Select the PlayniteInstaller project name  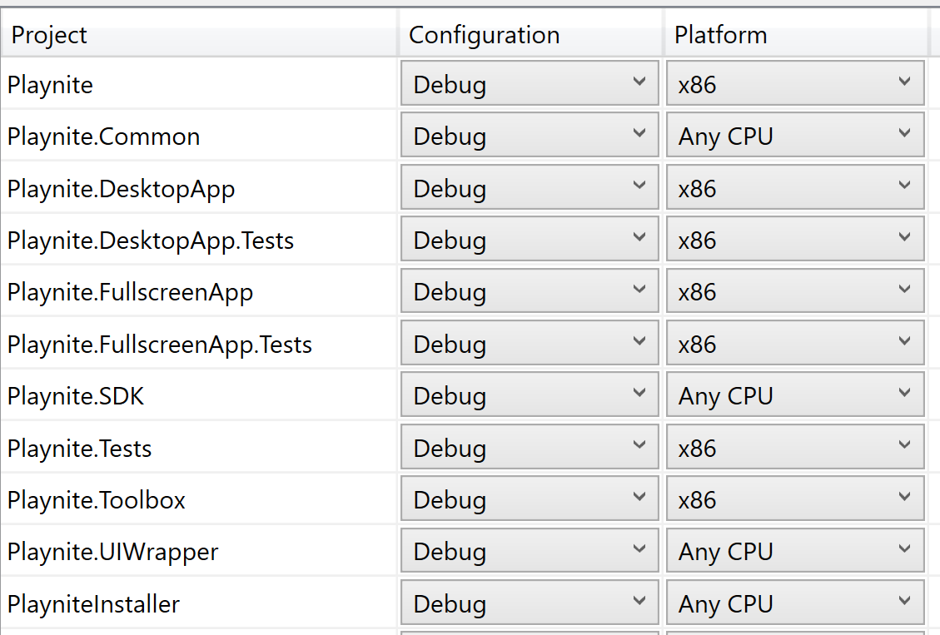[x=93, y=604]
